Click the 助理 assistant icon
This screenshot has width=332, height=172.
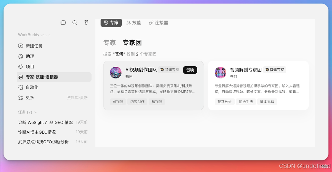pos(21,56)
